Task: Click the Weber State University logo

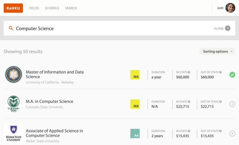Action: 14,133
